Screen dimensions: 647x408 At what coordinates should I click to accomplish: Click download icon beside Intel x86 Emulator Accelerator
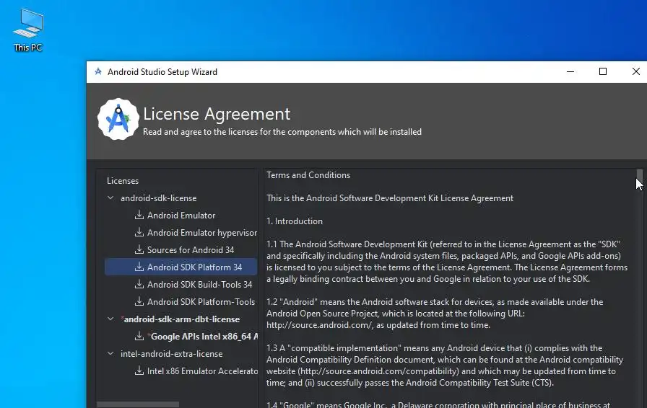pyautogui.click(x=139, y=371)
